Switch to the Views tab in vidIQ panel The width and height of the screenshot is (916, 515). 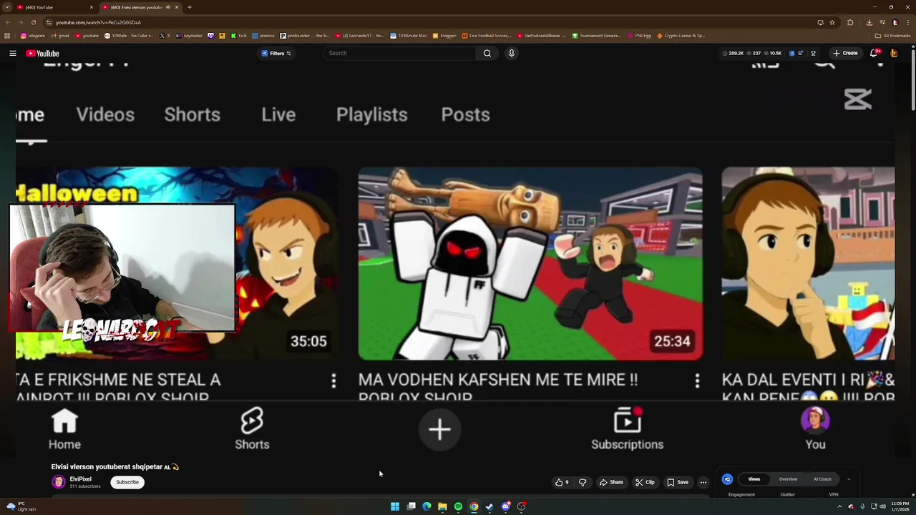pyautogui.click(x=754, y=479)
